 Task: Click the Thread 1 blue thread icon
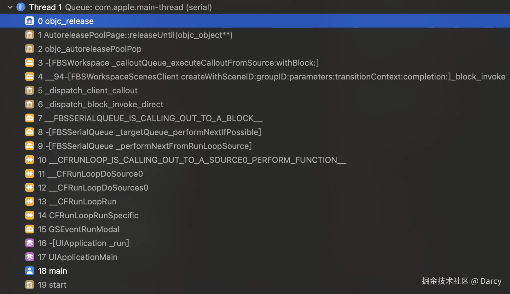click(x=21, y=7)
